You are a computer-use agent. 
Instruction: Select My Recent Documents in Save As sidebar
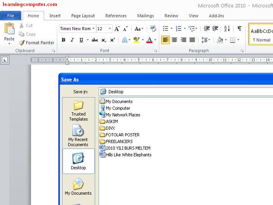(78, 136)
